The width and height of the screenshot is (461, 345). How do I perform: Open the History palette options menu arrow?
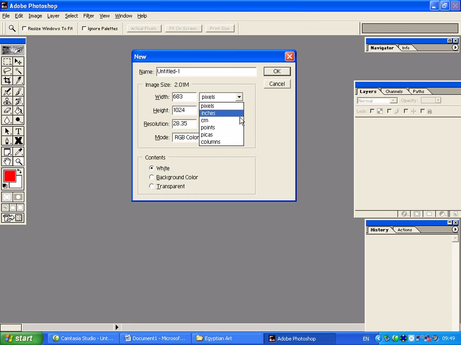(x=455, y=230)
